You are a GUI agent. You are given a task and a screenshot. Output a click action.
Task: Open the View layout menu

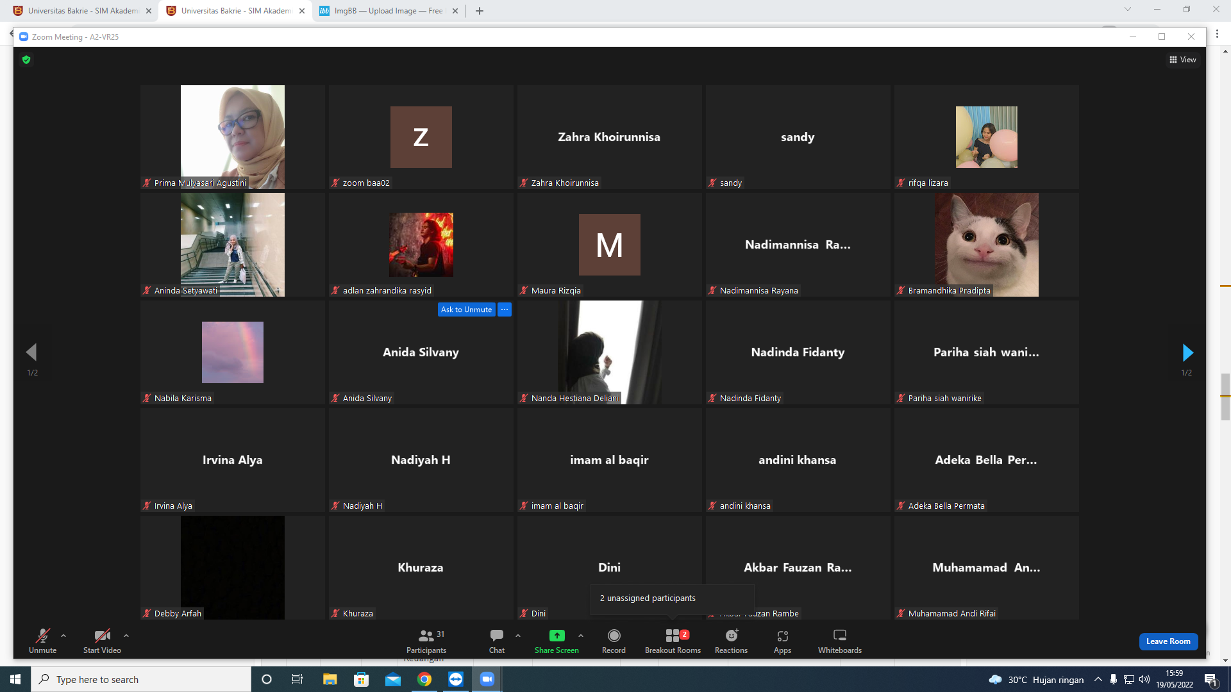(x=1183, y=60)
